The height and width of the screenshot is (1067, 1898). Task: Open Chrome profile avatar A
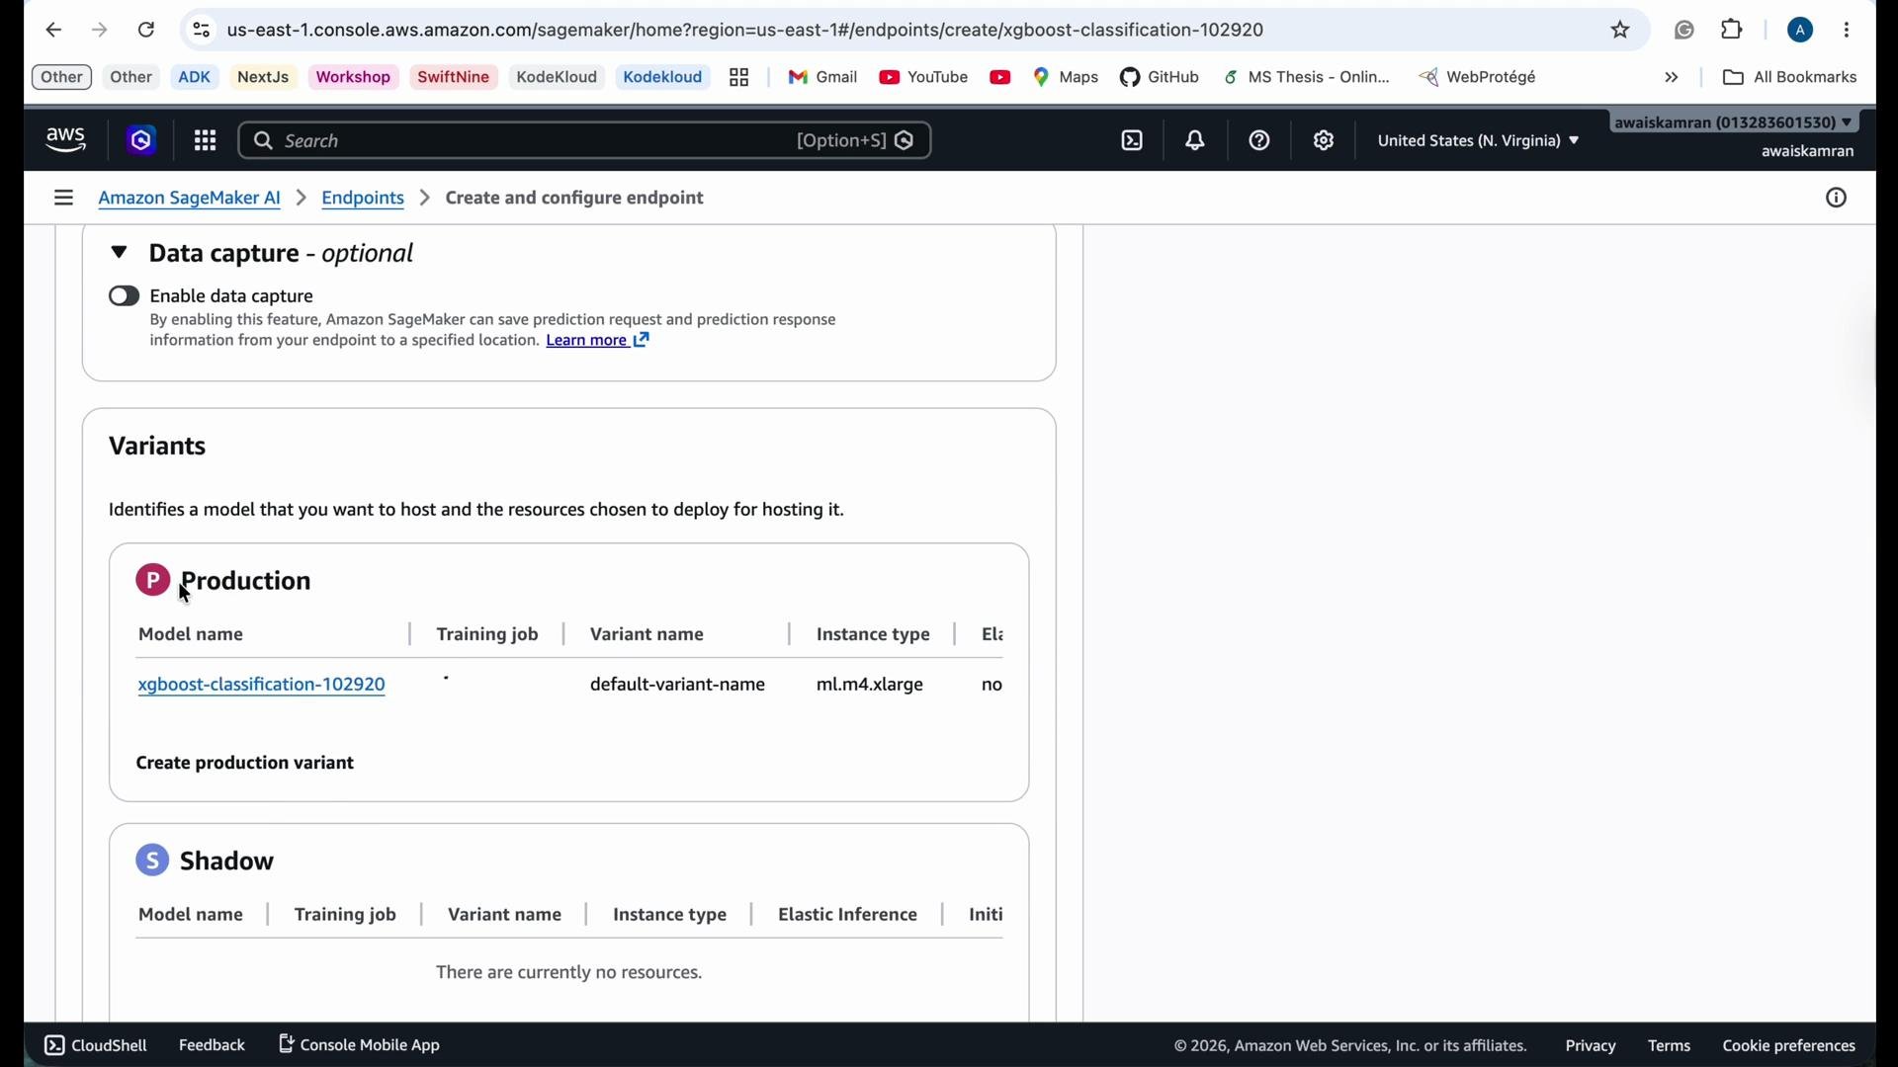click(x=1801, y=31)
